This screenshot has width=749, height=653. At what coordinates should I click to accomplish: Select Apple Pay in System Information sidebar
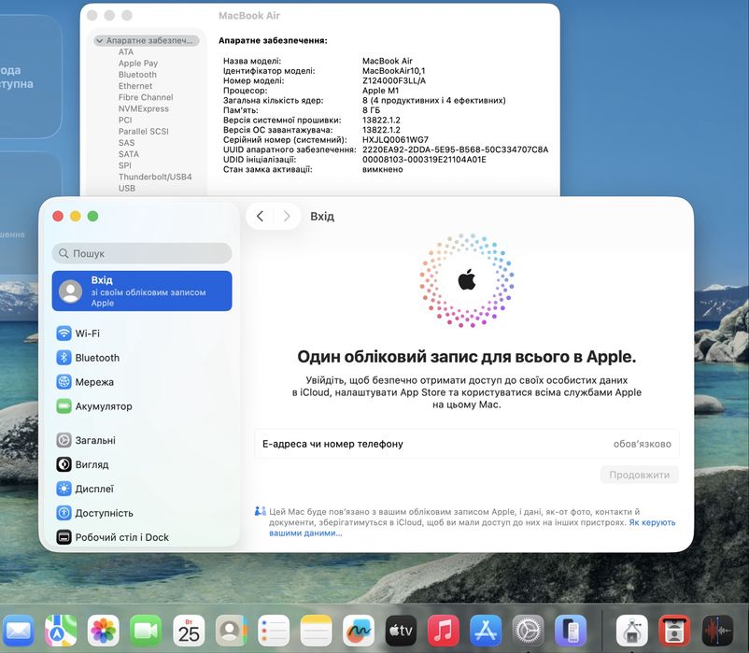coord(138,63)
